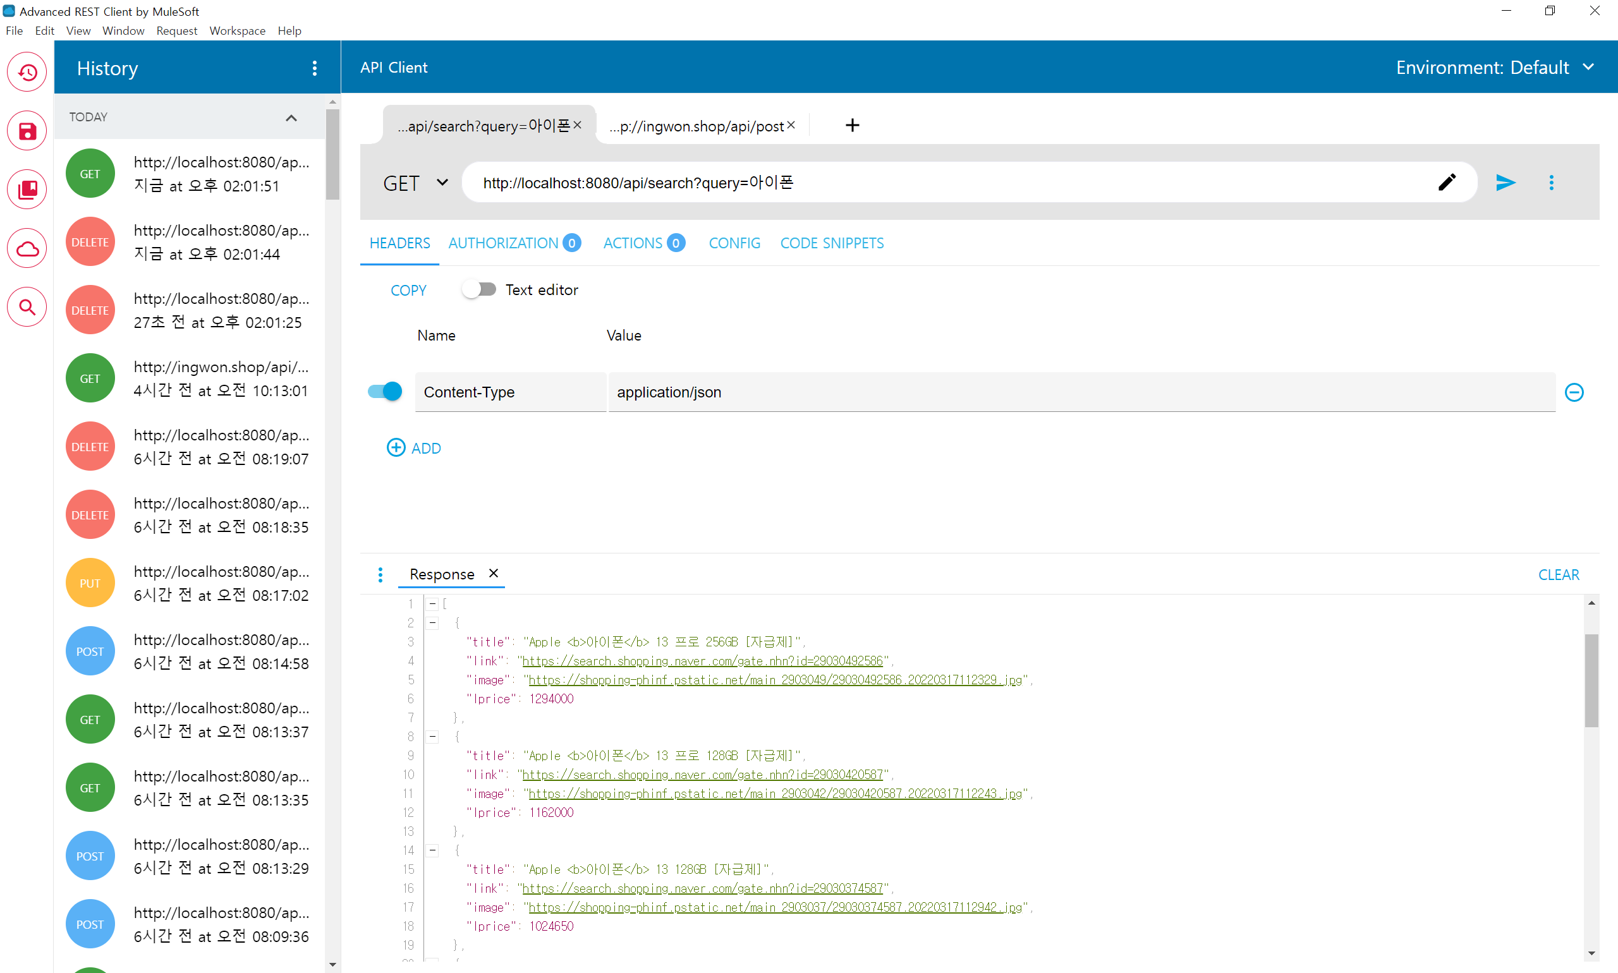This screenshot has height=973, width=1618.
Task: Click the response scrollbar down arrow
Action: 1591,953
